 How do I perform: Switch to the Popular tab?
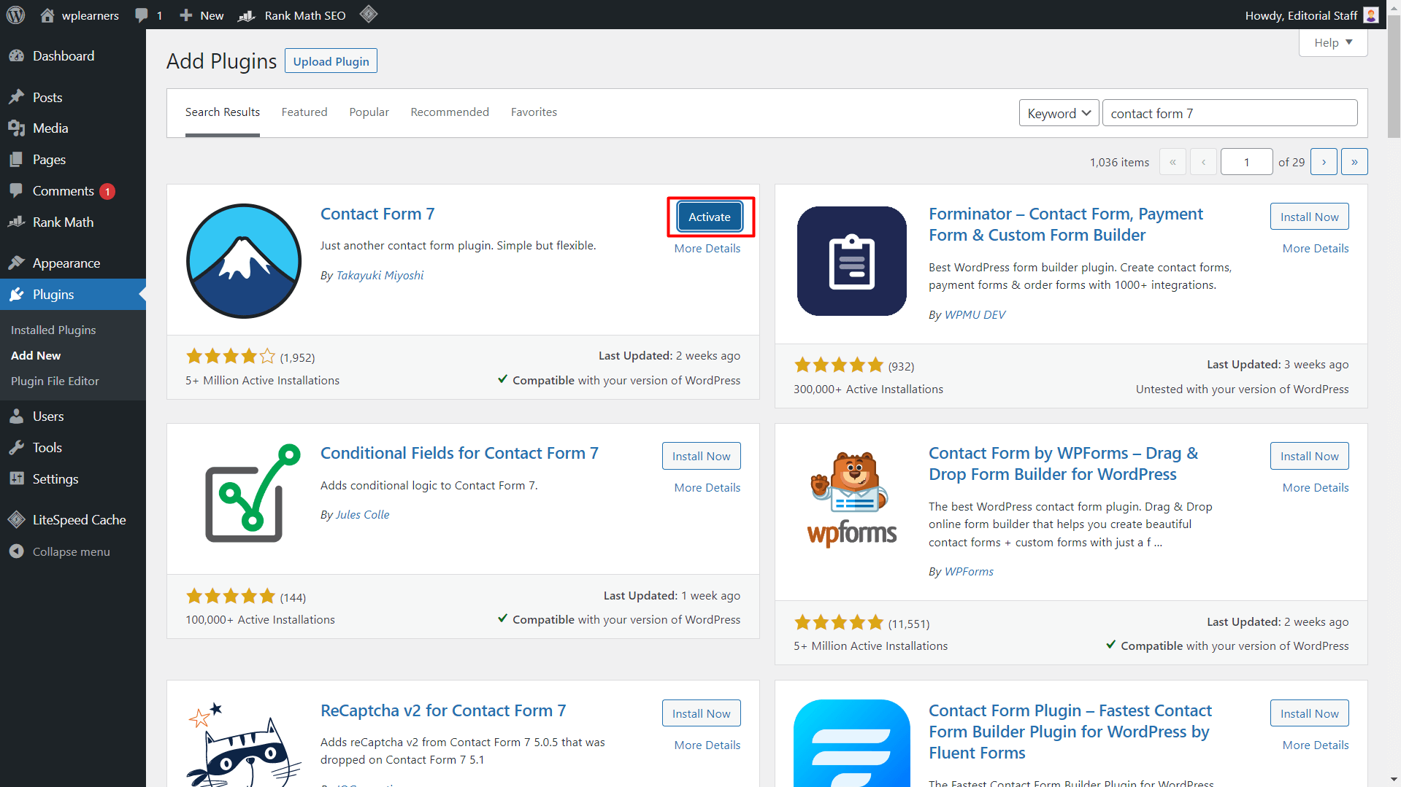pyautogui.click(x=369, y=112)
